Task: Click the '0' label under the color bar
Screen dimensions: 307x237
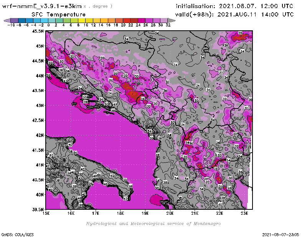Action: tap(48, 25)
